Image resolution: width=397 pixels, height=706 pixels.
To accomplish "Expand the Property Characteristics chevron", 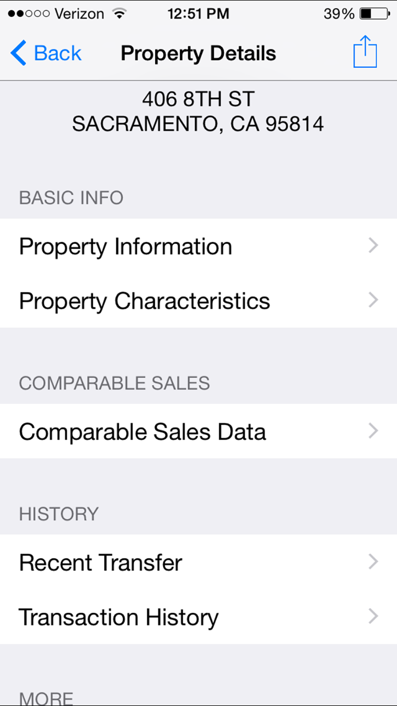I will coord(373,300).
